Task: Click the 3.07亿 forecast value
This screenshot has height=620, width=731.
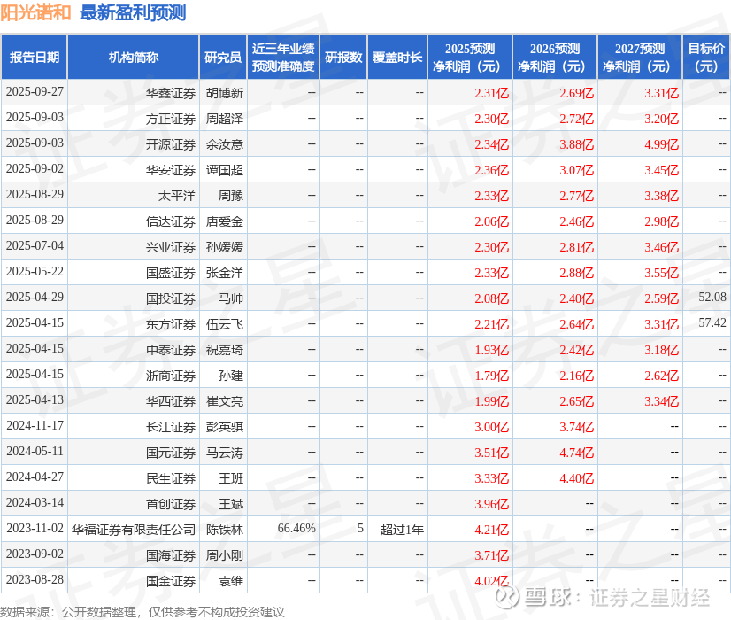Action: 577,170
